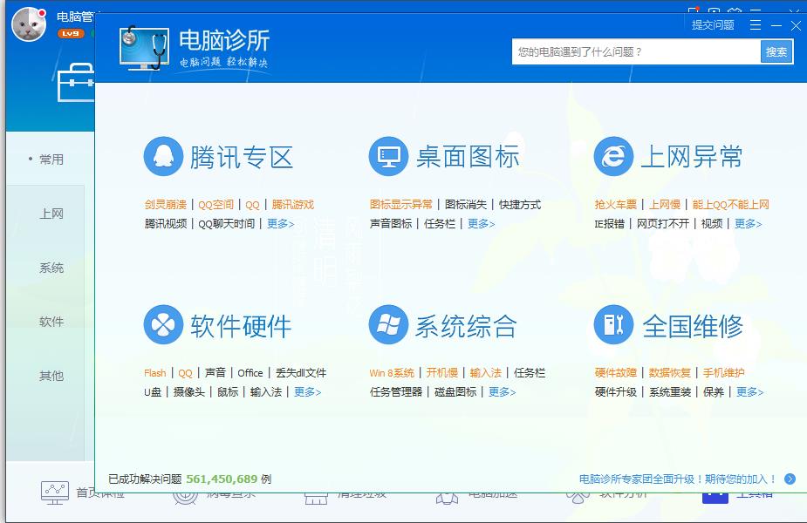The width and height of the screenshot is (807, 523).
Task: Click the Lv9 level badge in 电脑管家
Action: click(x=71, y=33)
